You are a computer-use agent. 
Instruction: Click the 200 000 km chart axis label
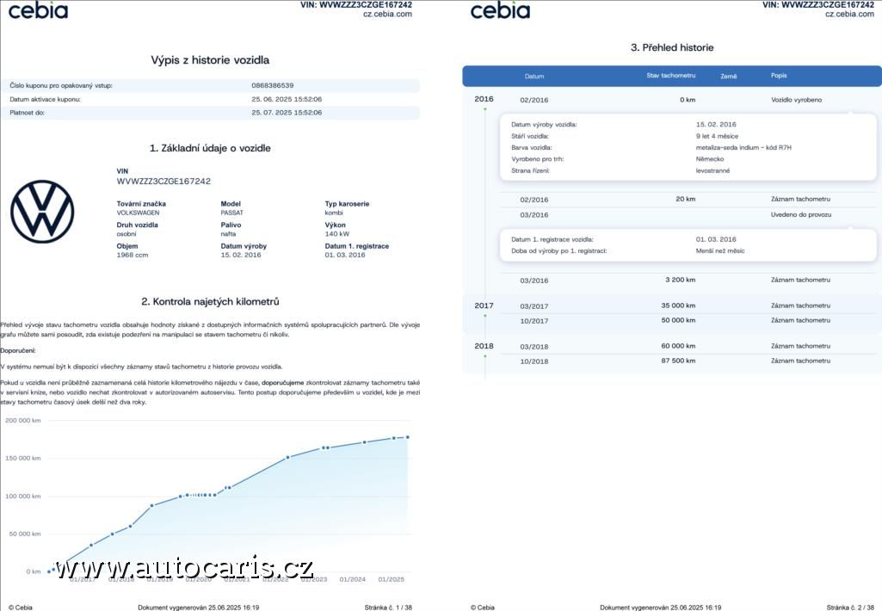(23, 420)
